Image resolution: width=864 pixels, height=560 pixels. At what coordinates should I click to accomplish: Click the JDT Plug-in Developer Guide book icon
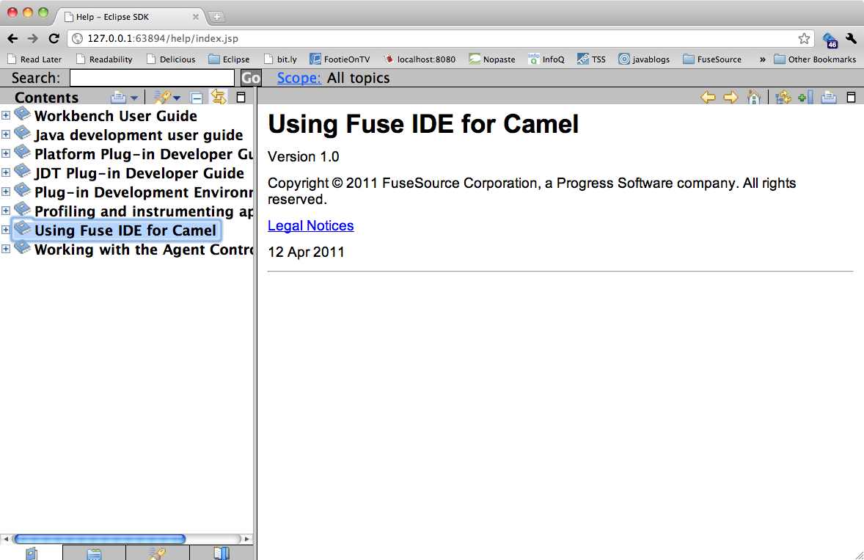click(x=22, y=171)
